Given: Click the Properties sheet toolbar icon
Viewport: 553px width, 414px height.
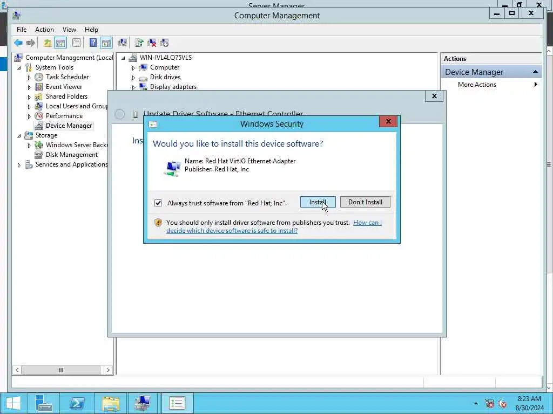Looking at the screenshot, I should click(76, 43).
